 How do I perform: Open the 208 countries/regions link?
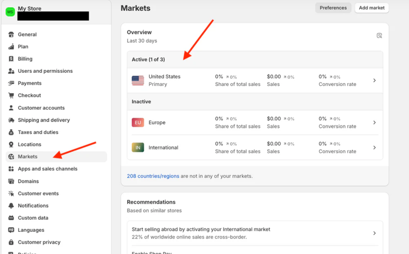click(x=153, y=176)
